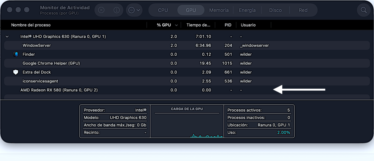Click the Procesos inactivos: 0 entry
This screenshot has width=374, height=161.
(259, 118)
